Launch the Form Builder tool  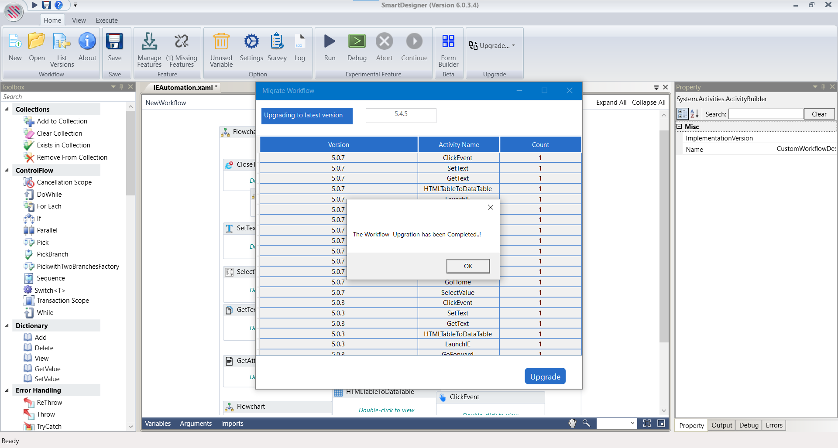point(448,42)
